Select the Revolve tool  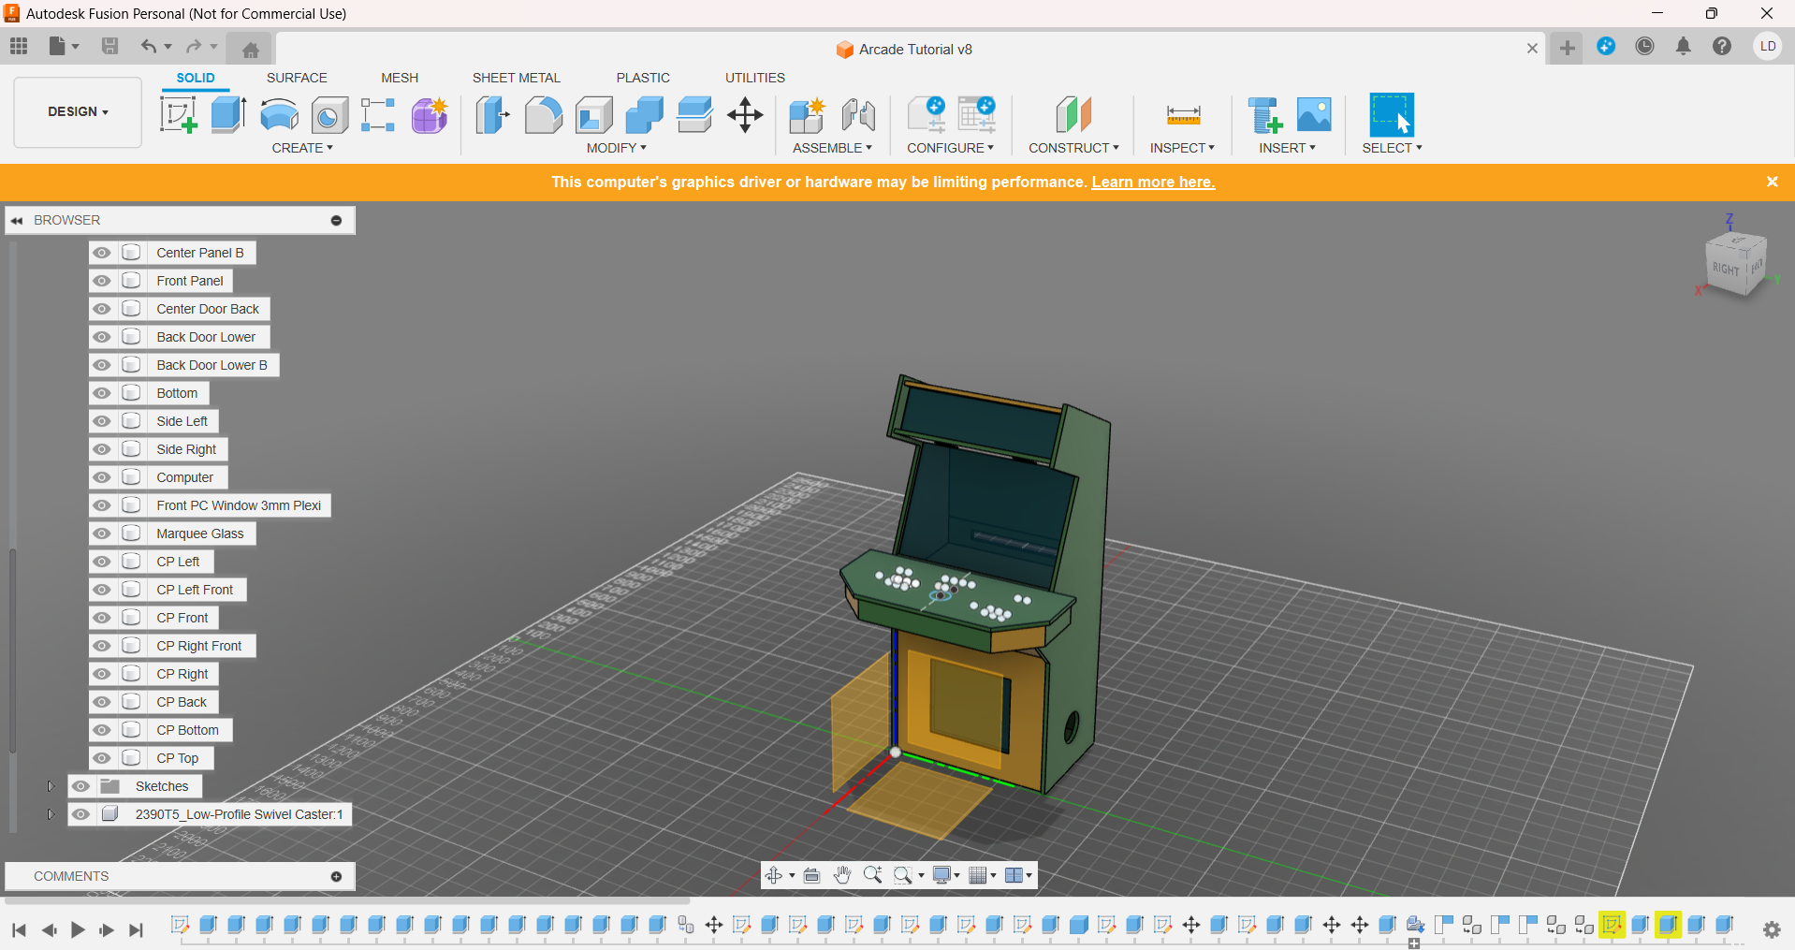[x=279, y=115]
